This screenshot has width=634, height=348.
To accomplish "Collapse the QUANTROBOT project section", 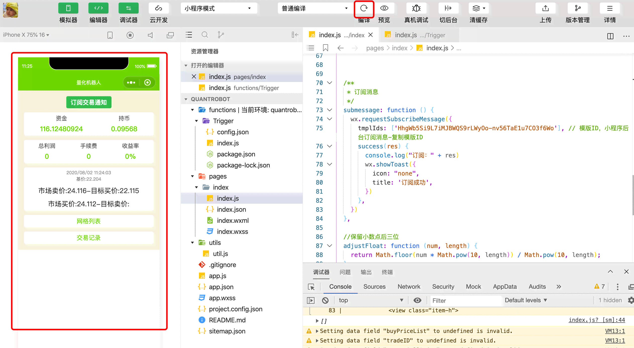I will click(x=186, y=99).
